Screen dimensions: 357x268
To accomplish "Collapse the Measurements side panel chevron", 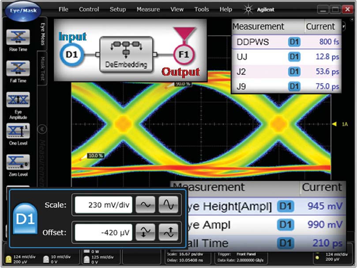I will pyautogui.click(x=43, y=129).
